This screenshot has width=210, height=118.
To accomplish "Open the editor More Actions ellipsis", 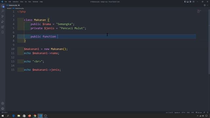I will coord(207,5).
